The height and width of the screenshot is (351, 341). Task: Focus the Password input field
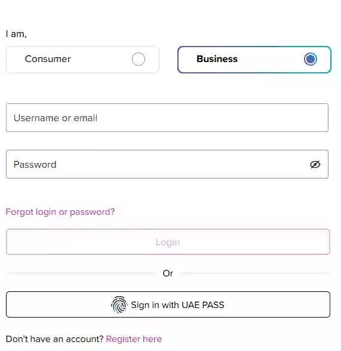[167, 164]
